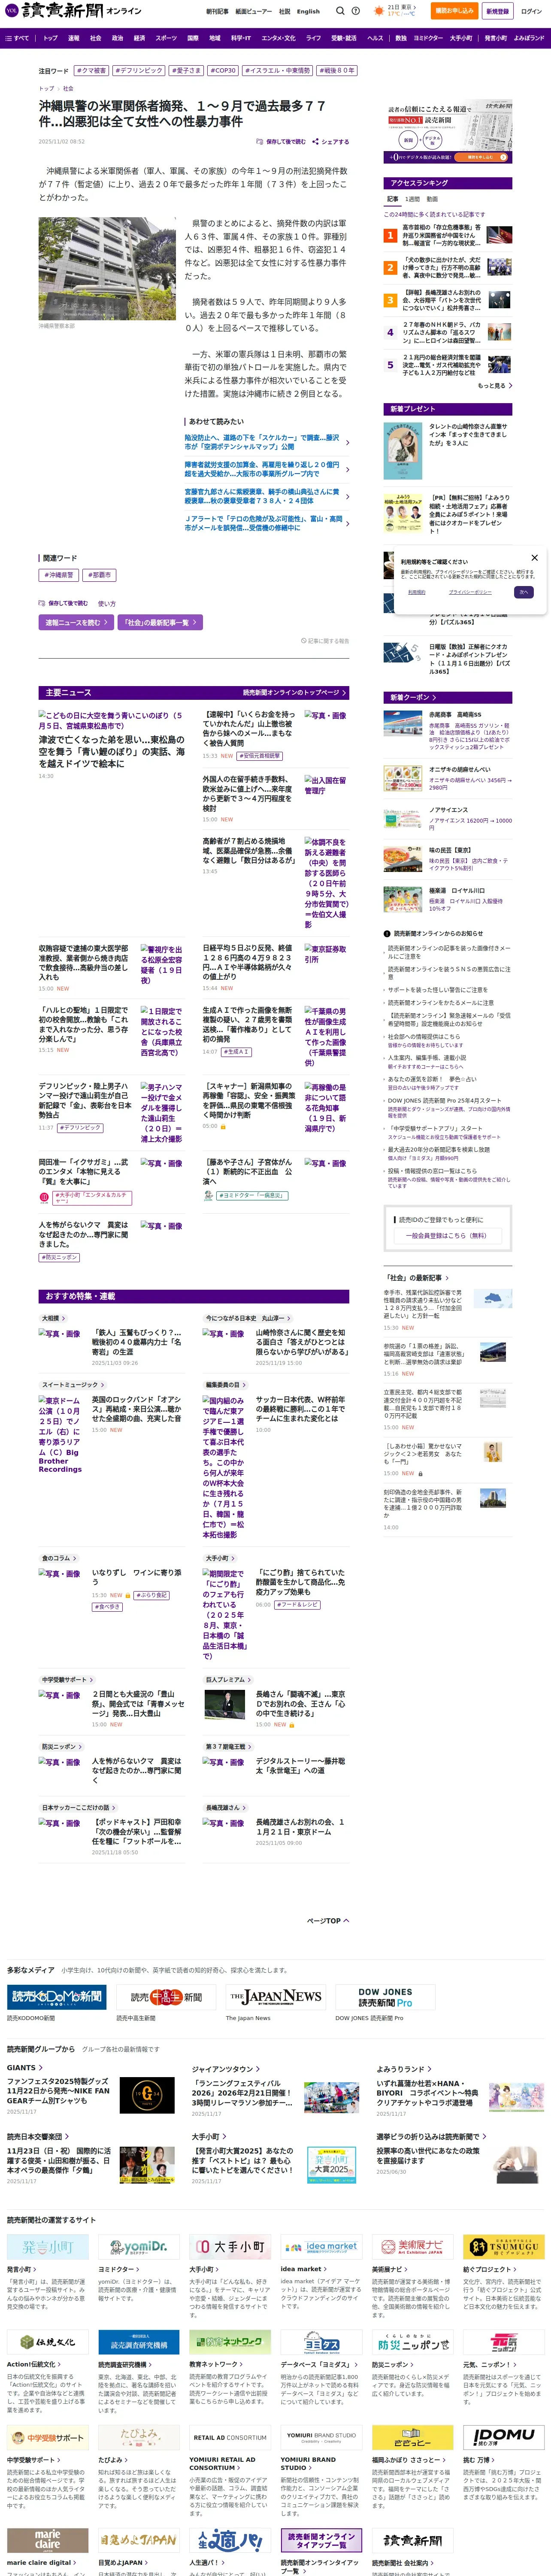Select 政治 in navigation bar
This screenshot has width=551, height=2576.
pyautogui.click(x=117, y=38)
